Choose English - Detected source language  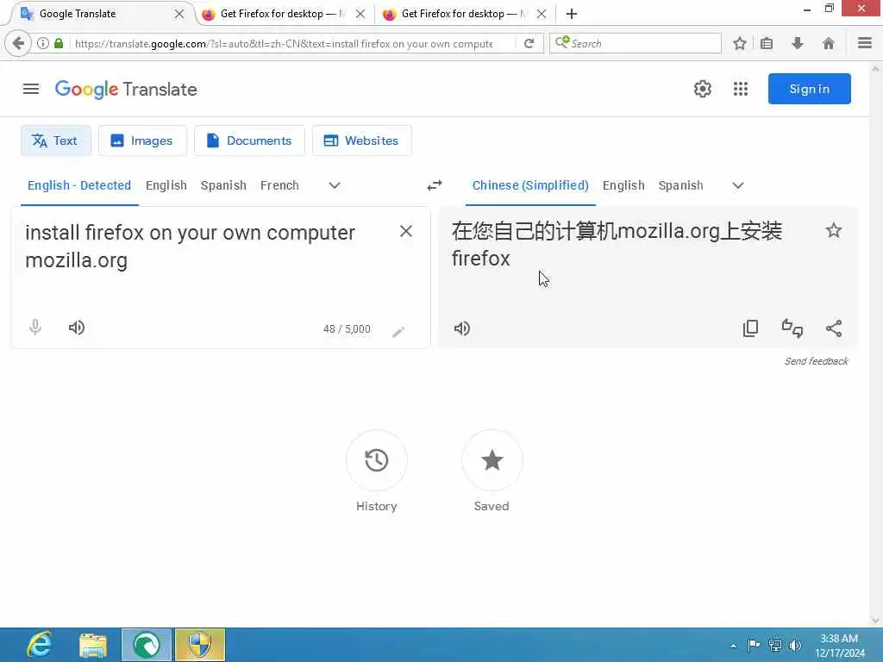point(79,185)
